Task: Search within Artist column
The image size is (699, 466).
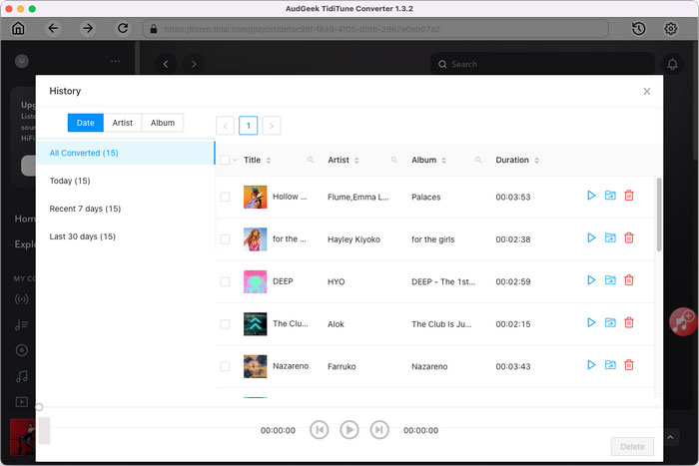Action: click(394, 160)
